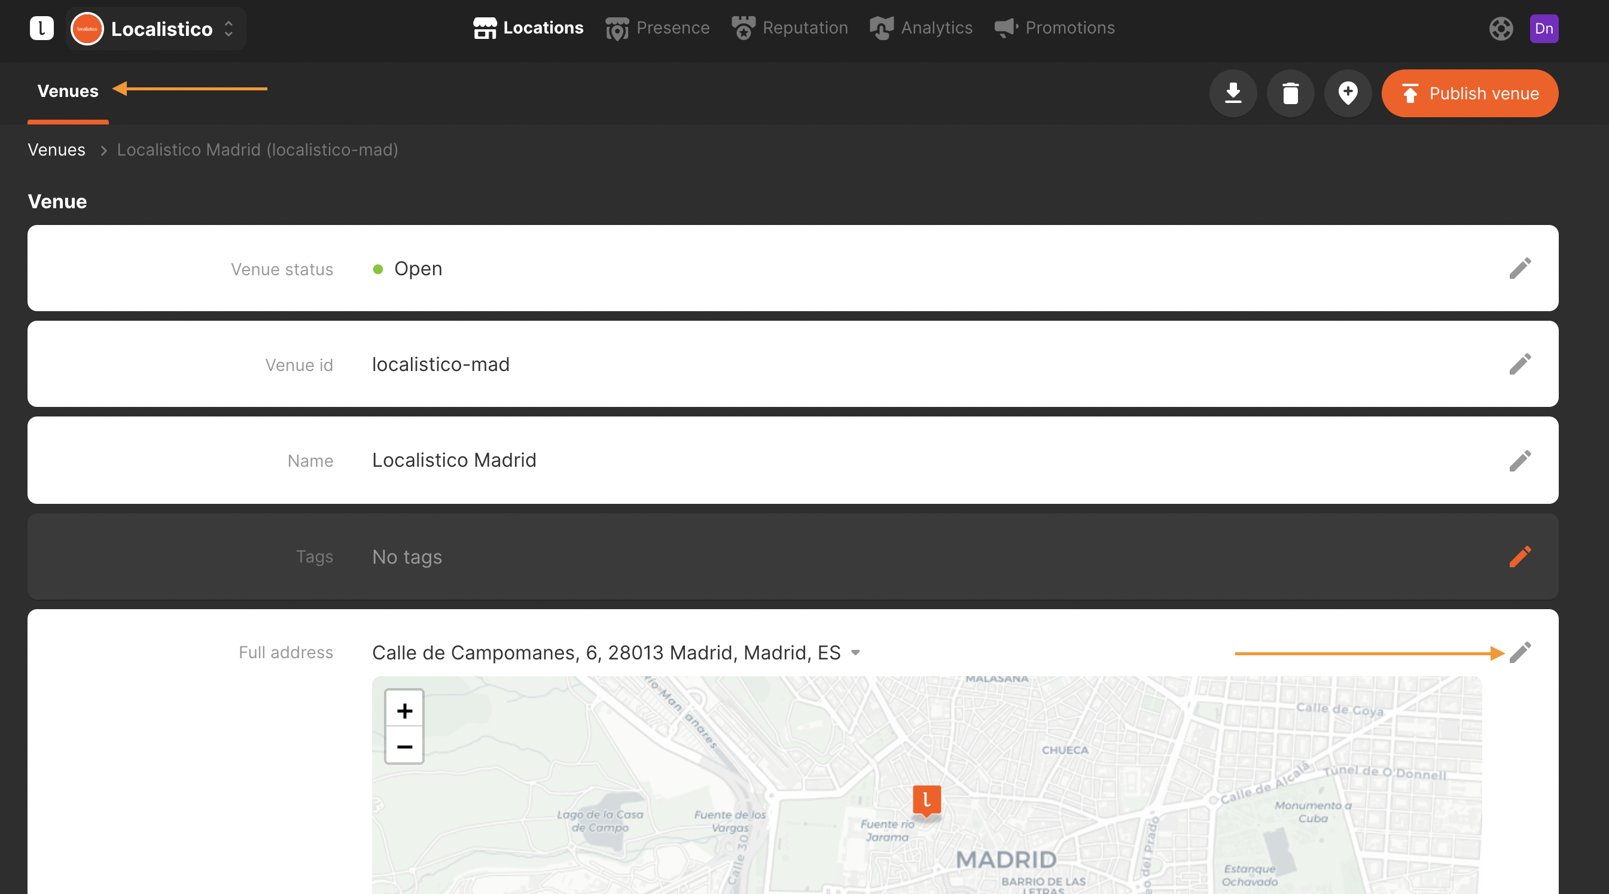Zoom out on the map
1609x894 pixels.
click(x=405, y=746)
